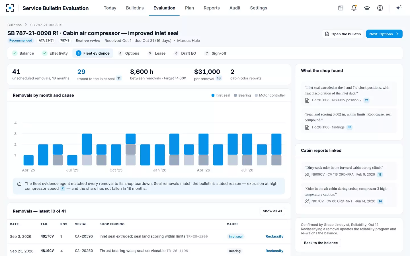Click people icon beside N809CV CV 118 report

coord(307,175)
